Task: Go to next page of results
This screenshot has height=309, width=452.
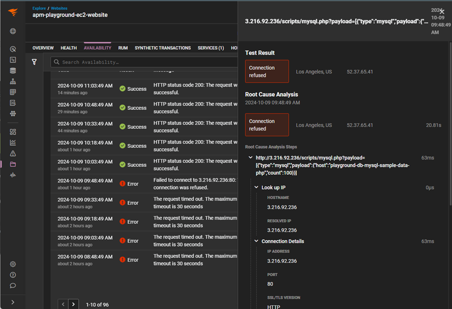Action: [x=74, y=304]
